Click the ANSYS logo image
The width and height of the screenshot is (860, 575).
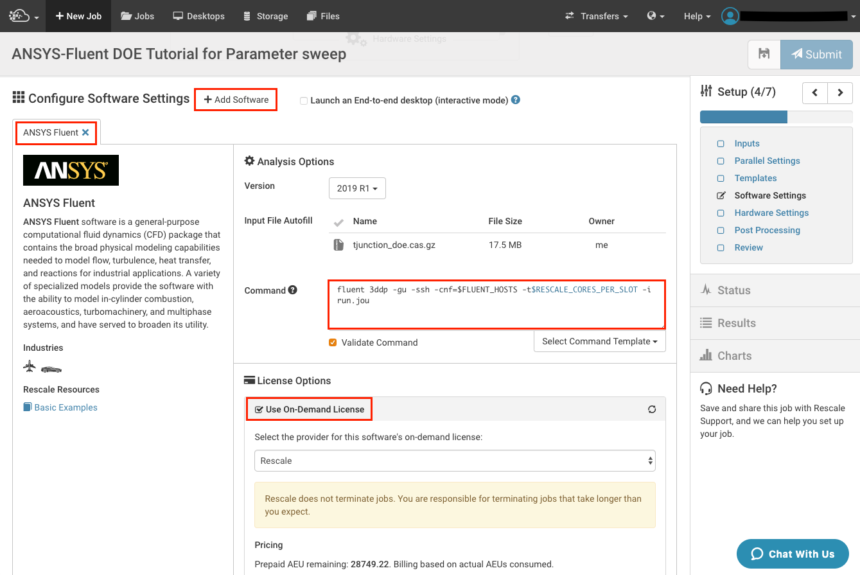click(71, 170)
